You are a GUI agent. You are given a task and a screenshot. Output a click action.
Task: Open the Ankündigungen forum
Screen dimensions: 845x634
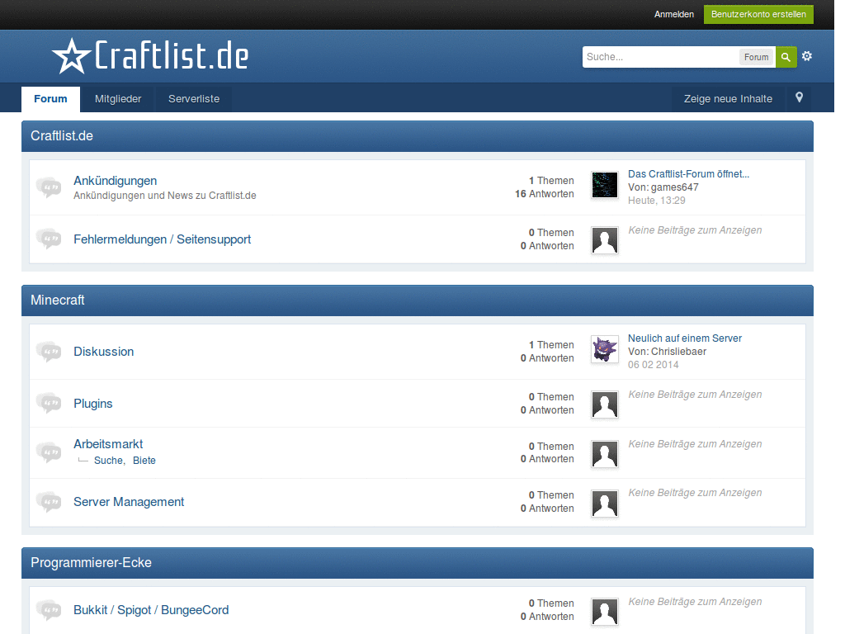point(116,181)
